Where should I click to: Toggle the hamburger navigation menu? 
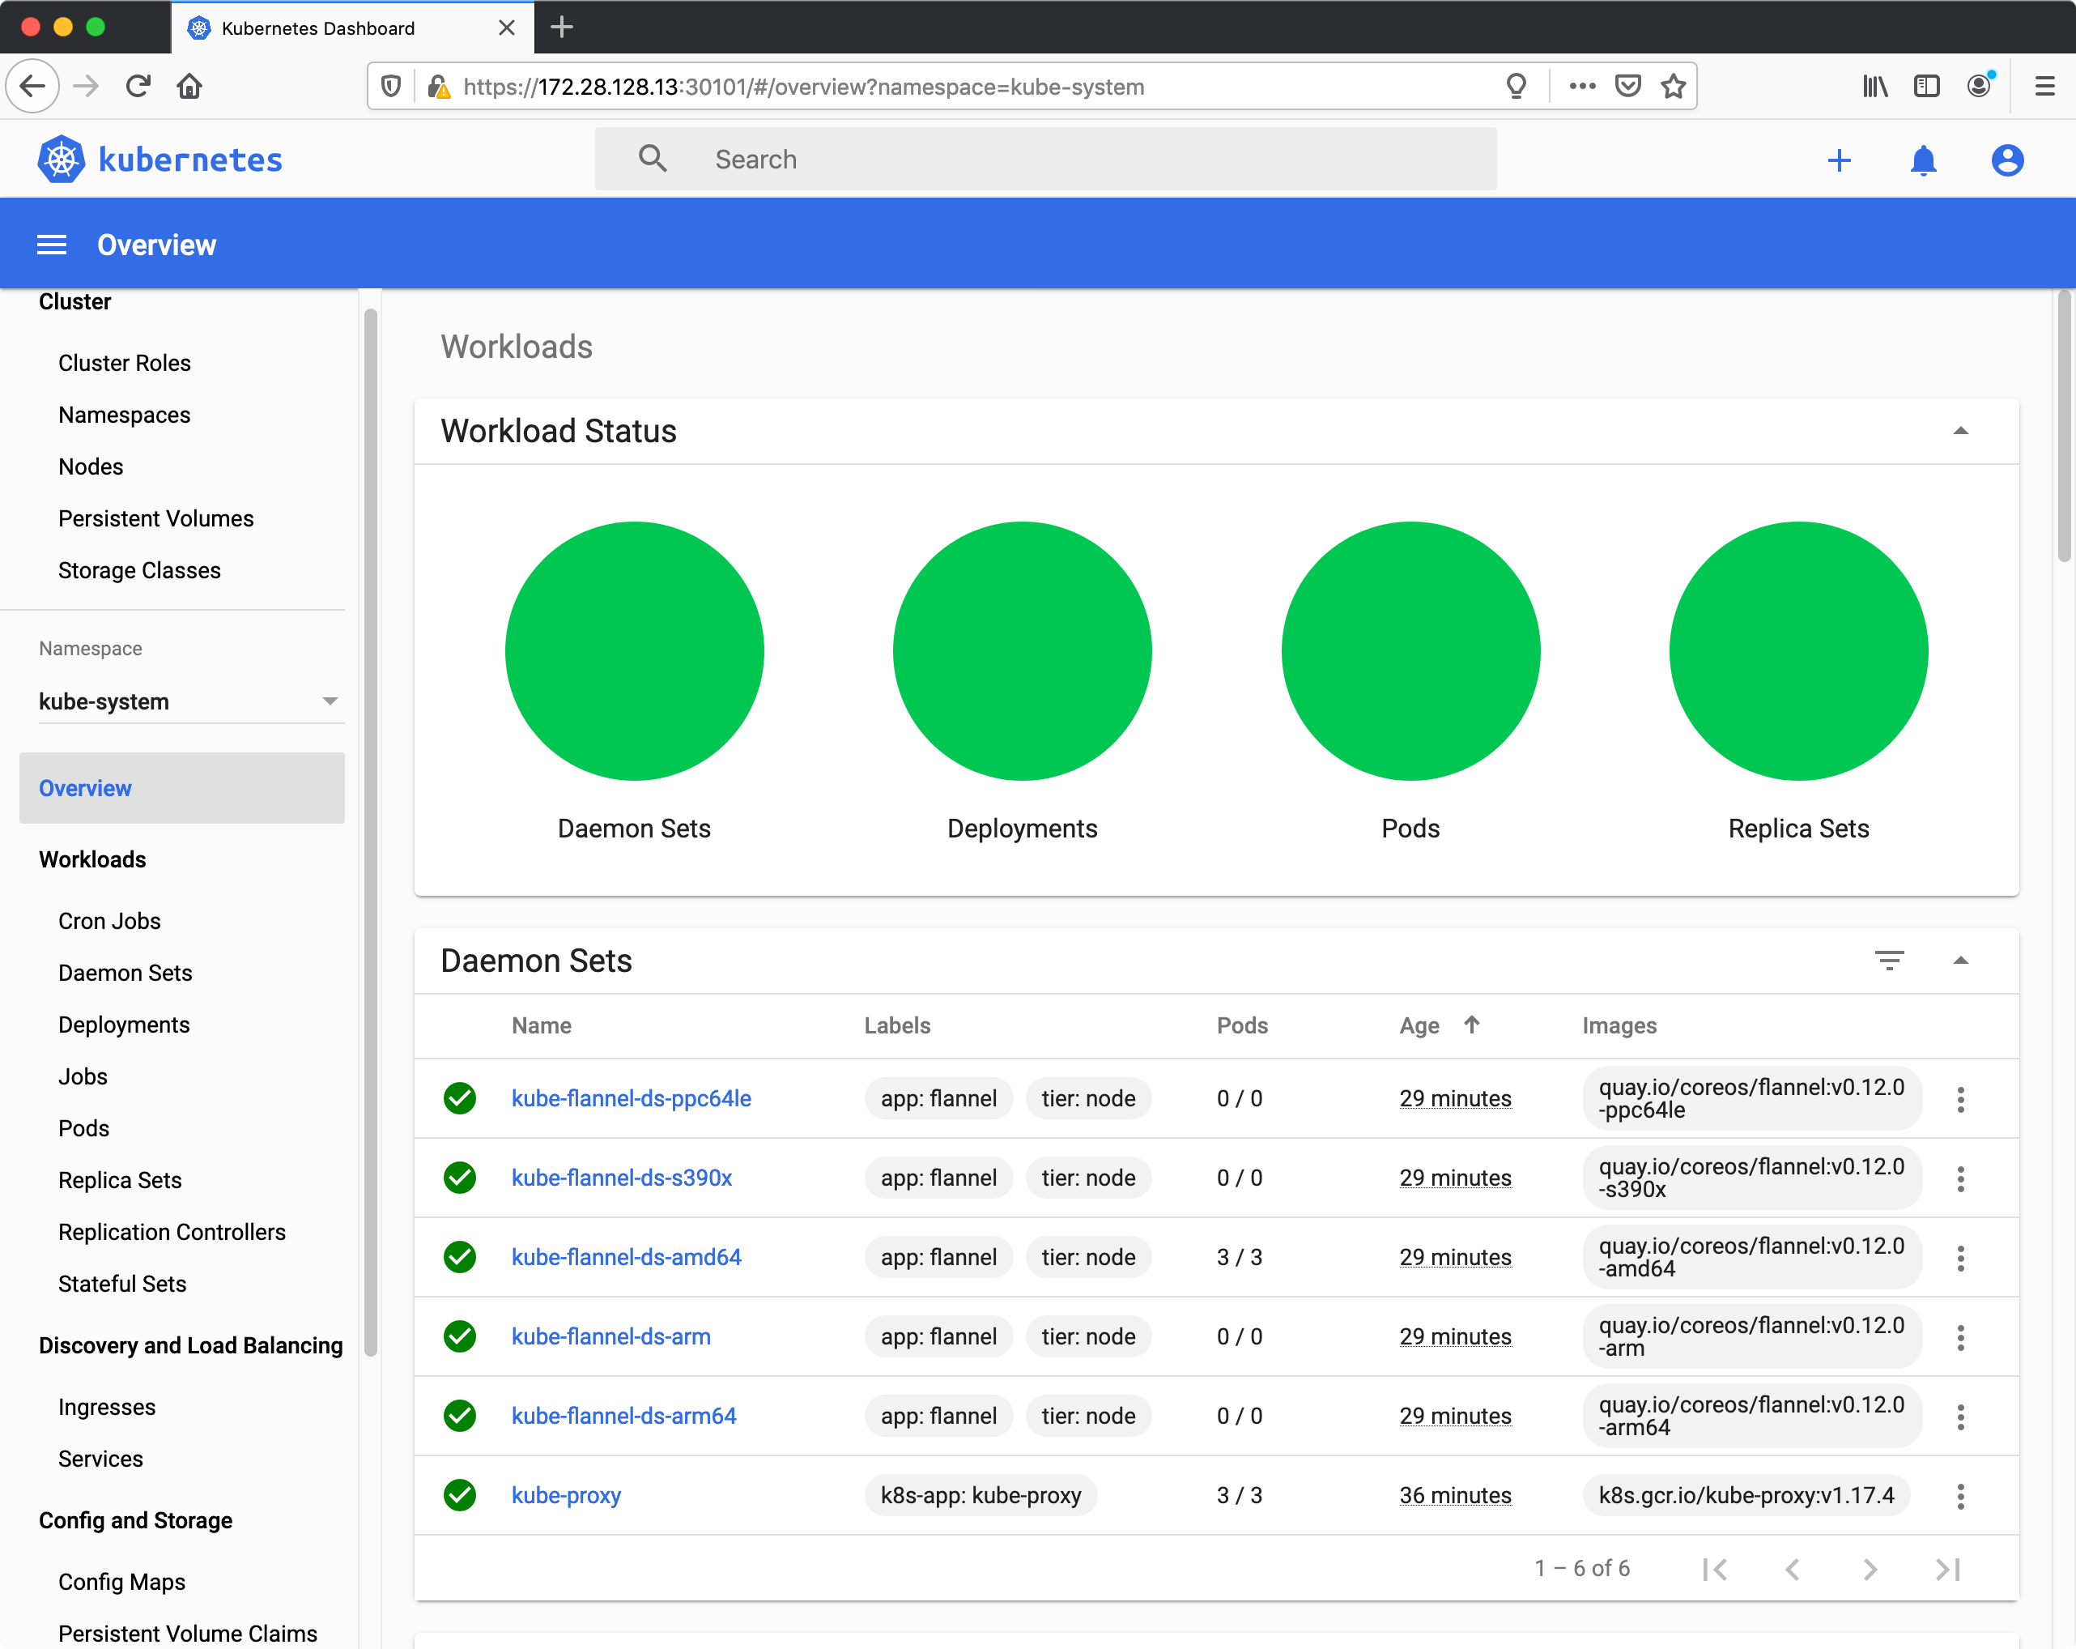[x=52, y=245]
